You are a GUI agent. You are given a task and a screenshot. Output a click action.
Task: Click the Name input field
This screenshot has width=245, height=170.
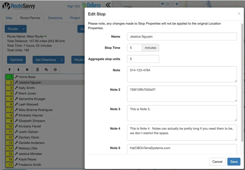coord(182,37)
